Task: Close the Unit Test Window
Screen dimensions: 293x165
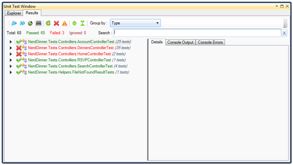Action: [287, 6]
